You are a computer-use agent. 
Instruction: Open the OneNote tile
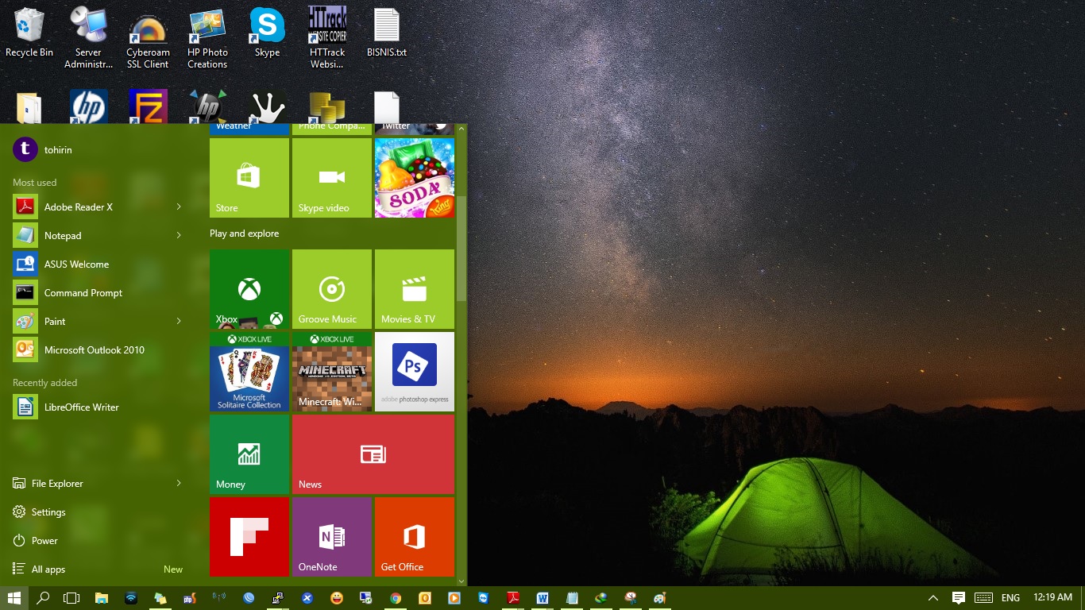[x=332, y=537]
